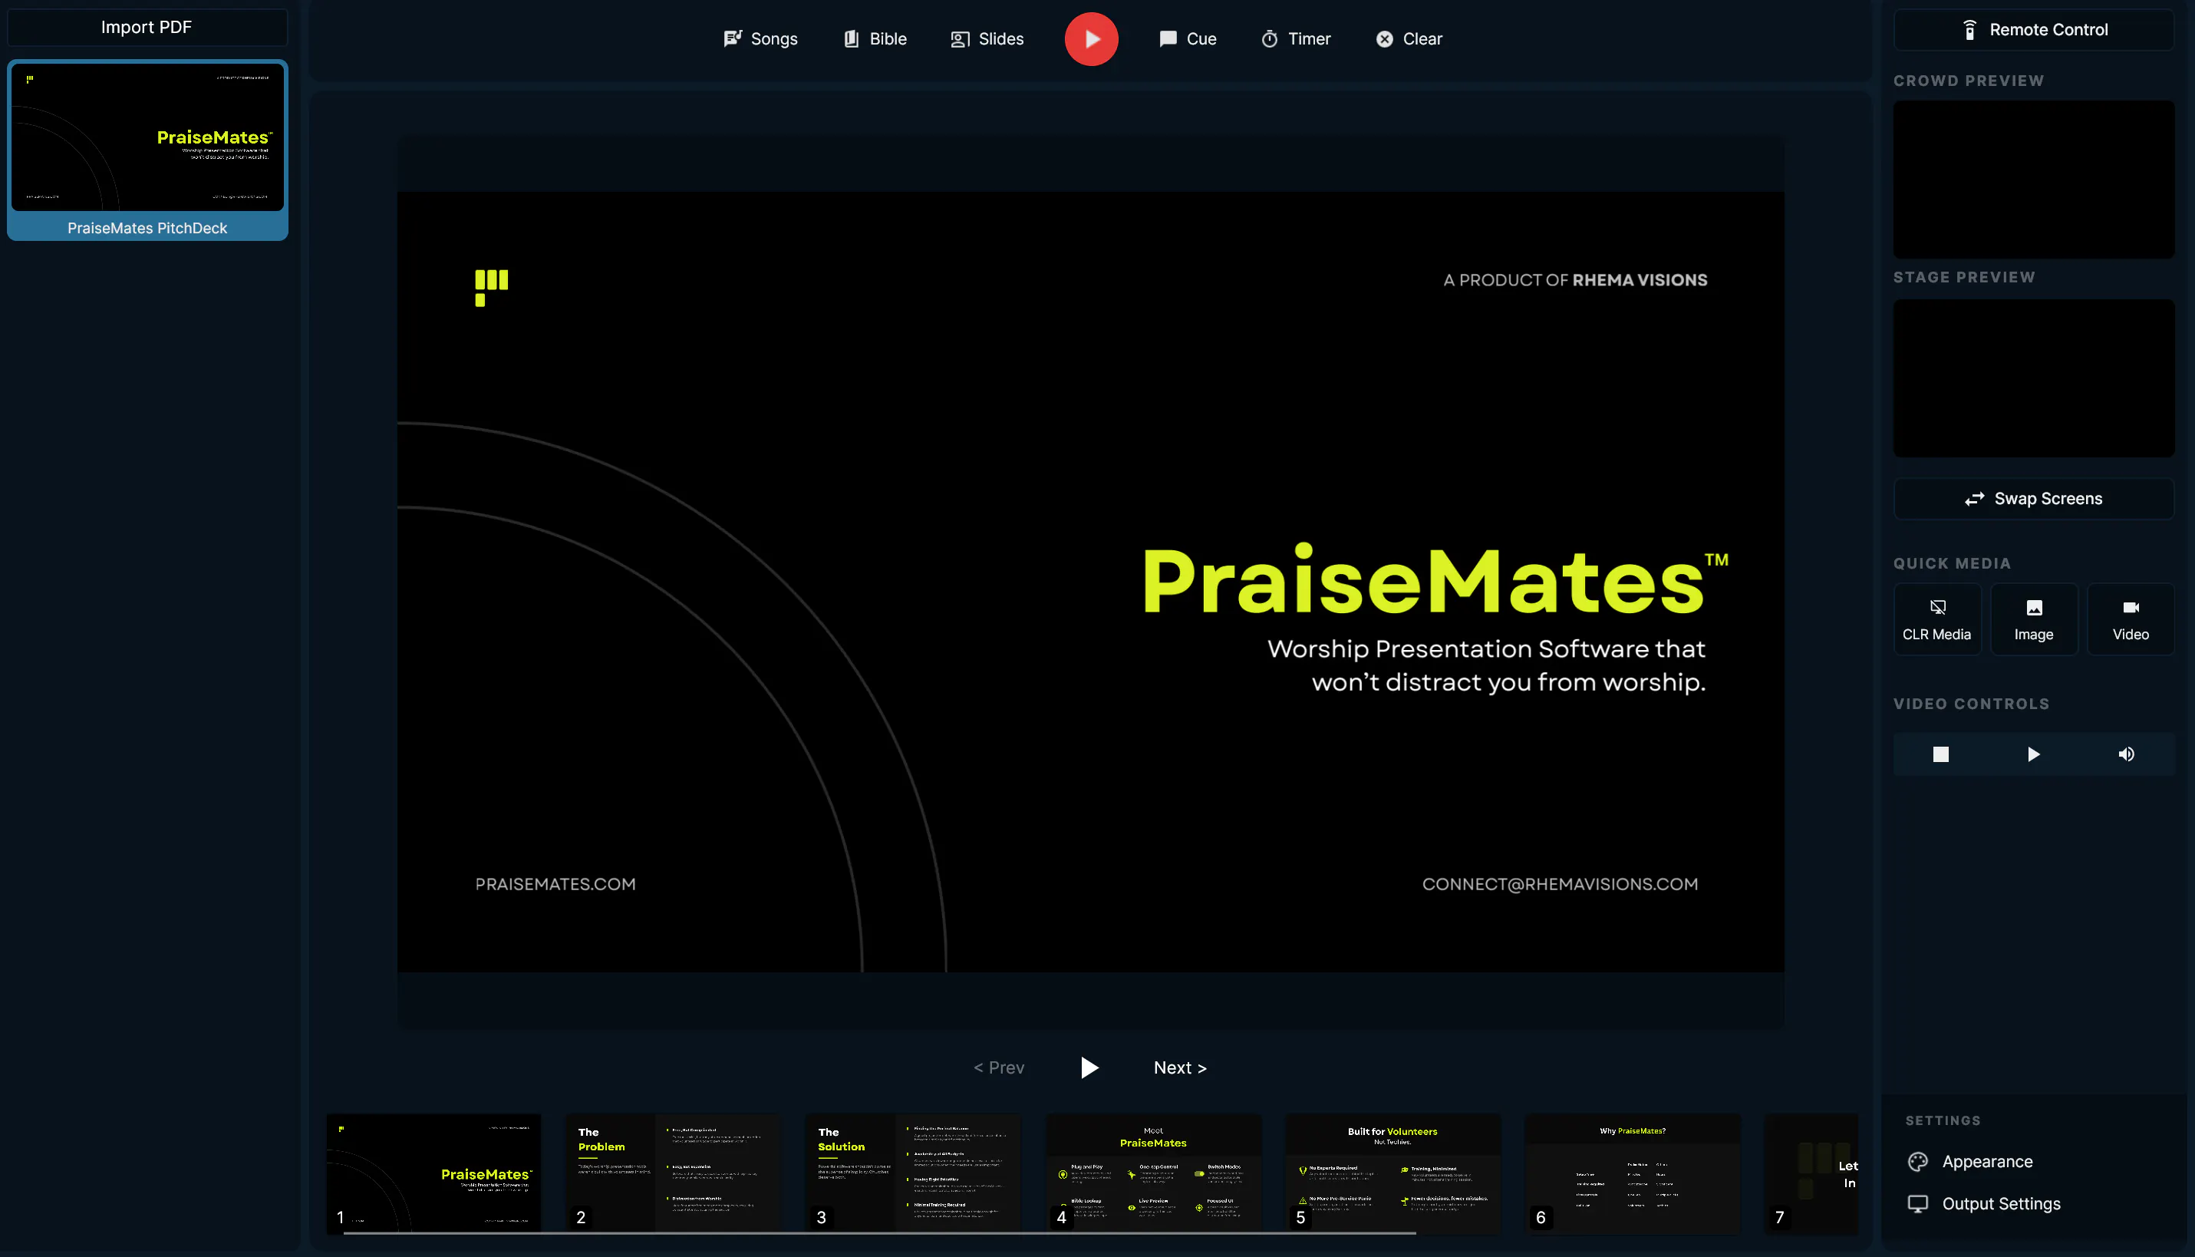Open the Songs section
The image size is (2195, 1257).
pyautogui.click(x=760, y=39)
